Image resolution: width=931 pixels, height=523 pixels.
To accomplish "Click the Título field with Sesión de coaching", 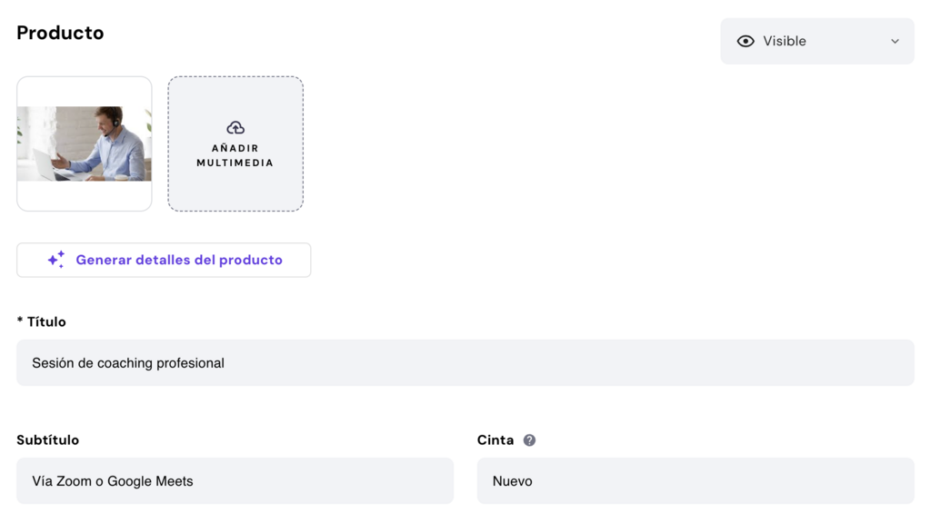I will point(465,362).
